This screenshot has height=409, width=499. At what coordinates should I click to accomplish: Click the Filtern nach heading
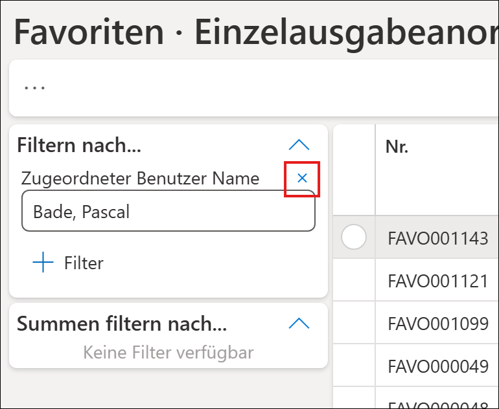point(79,146)
